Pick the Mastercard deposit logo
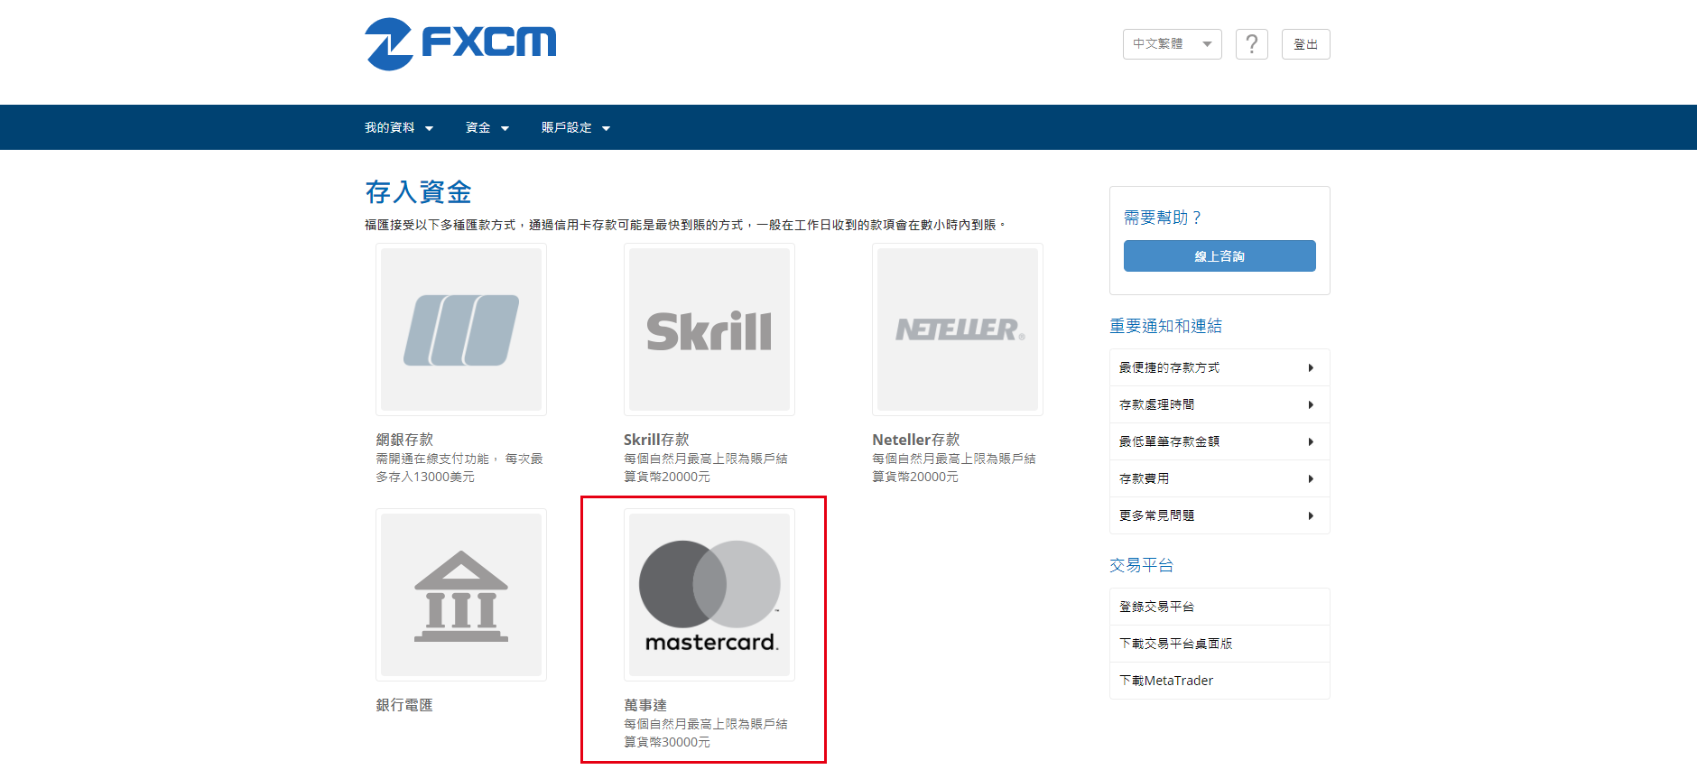This screenshot has height=779, width=1697. pyautogui.click(x=709, y=595)
